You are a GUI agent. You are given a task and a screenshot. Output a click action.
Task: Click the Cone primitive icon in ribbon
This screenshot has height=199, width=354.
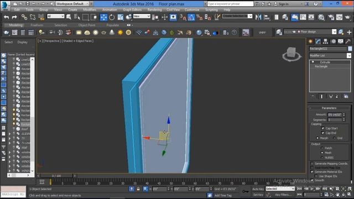[x=112, y=33]
